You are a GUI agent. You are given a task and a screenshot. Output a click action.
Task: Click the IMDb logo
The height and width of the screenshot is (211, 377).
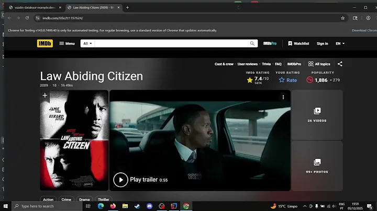click(45, 43)
